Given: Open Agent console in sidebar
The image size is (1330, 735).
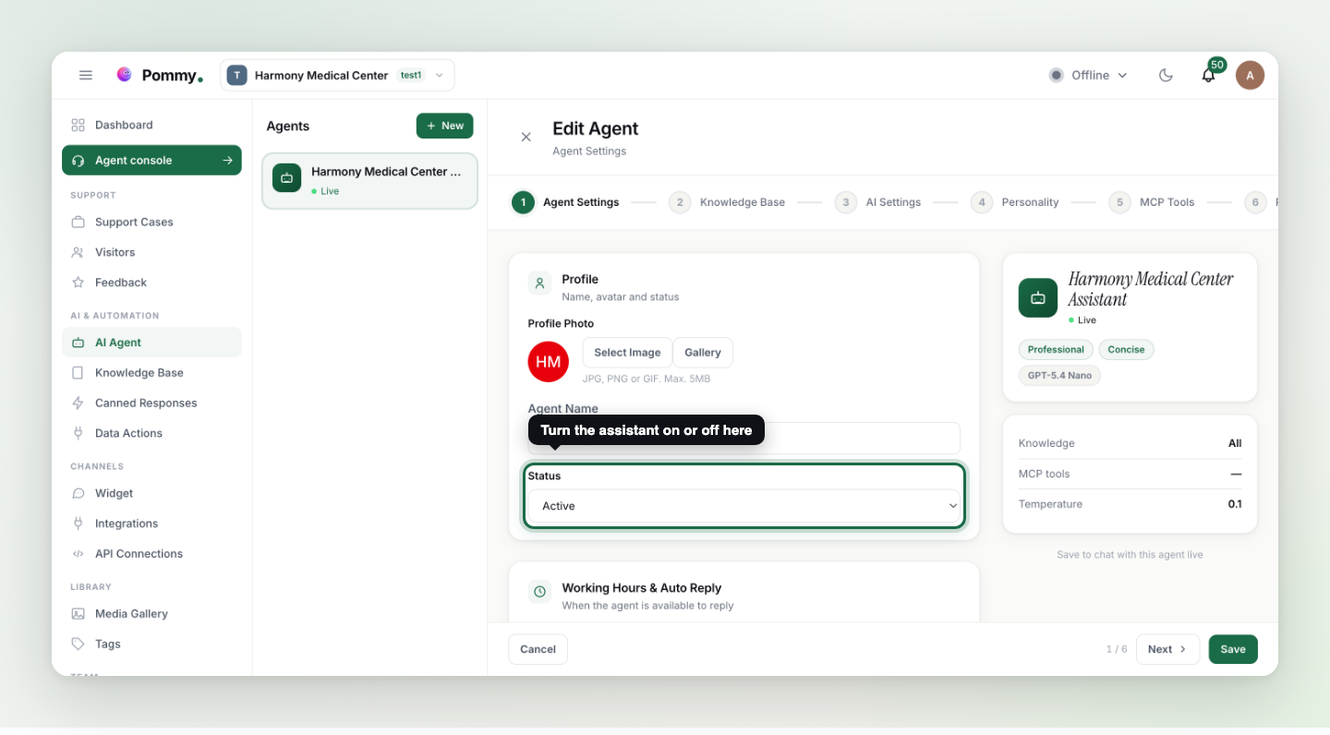Looking at the screenshot, I should pos(151,161).
